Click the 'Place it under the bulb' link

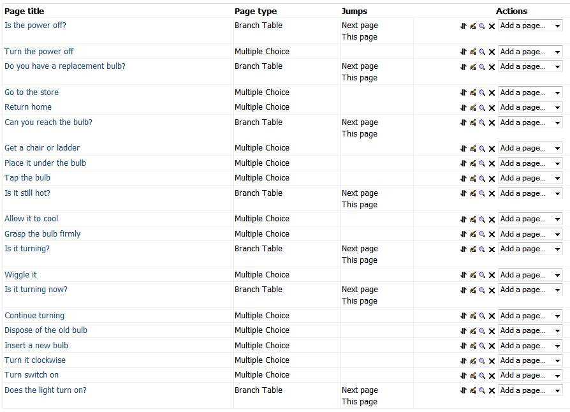pos(45,163)
